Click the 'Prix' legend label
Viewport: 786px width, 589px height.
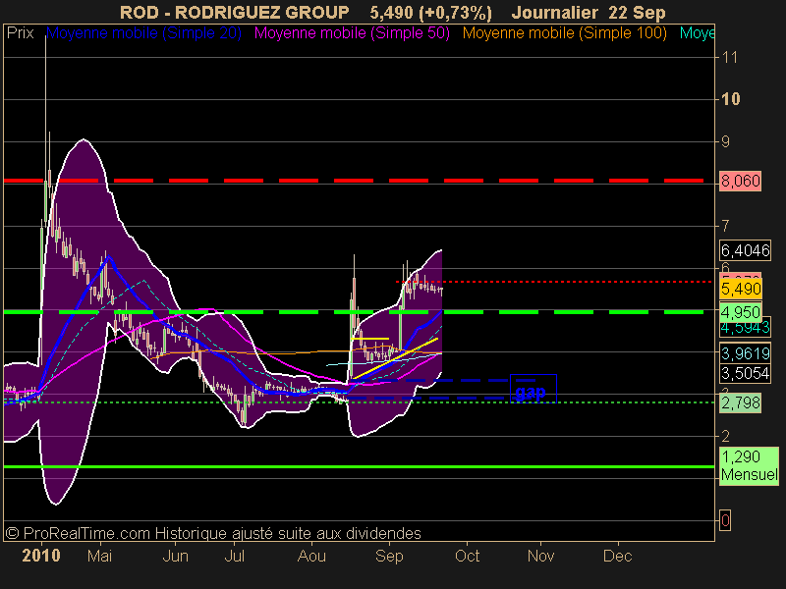[x=20, y=33]
